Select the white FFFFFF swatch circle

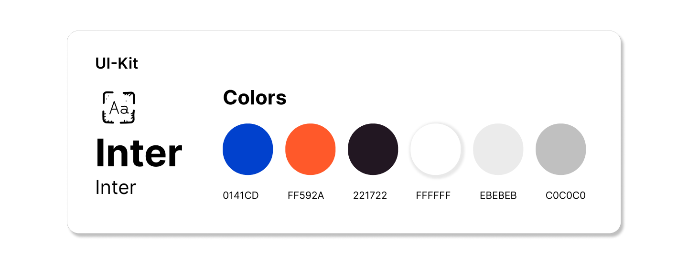(x=436, y=149)
